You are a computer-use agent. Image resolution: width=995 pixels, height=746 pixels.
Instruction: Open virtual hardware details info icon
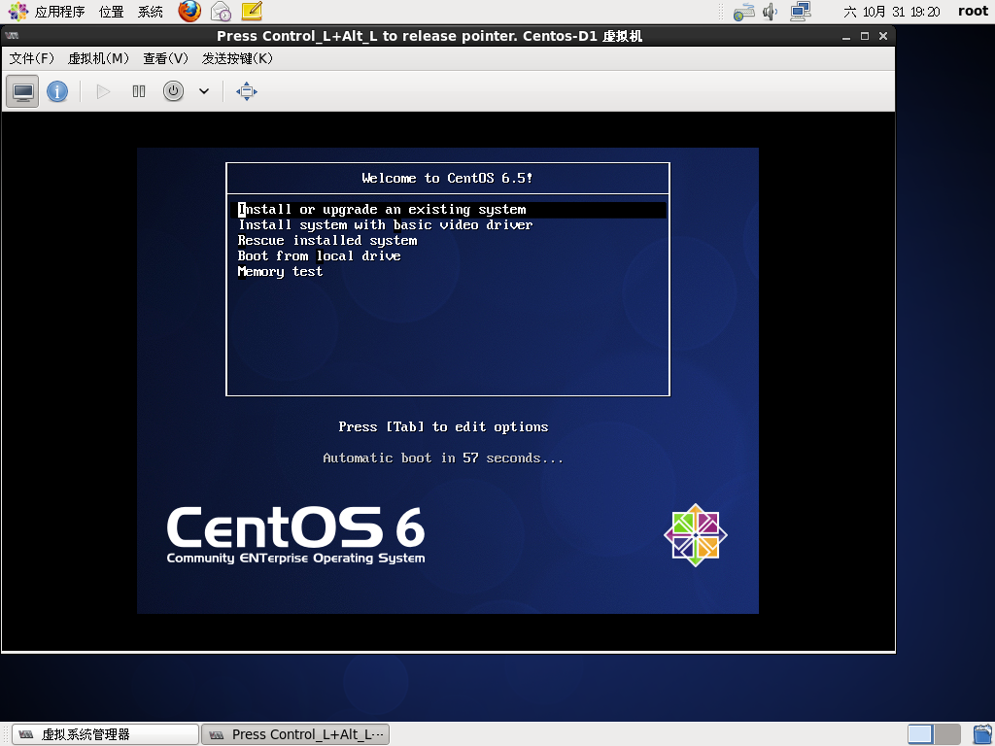57,91
